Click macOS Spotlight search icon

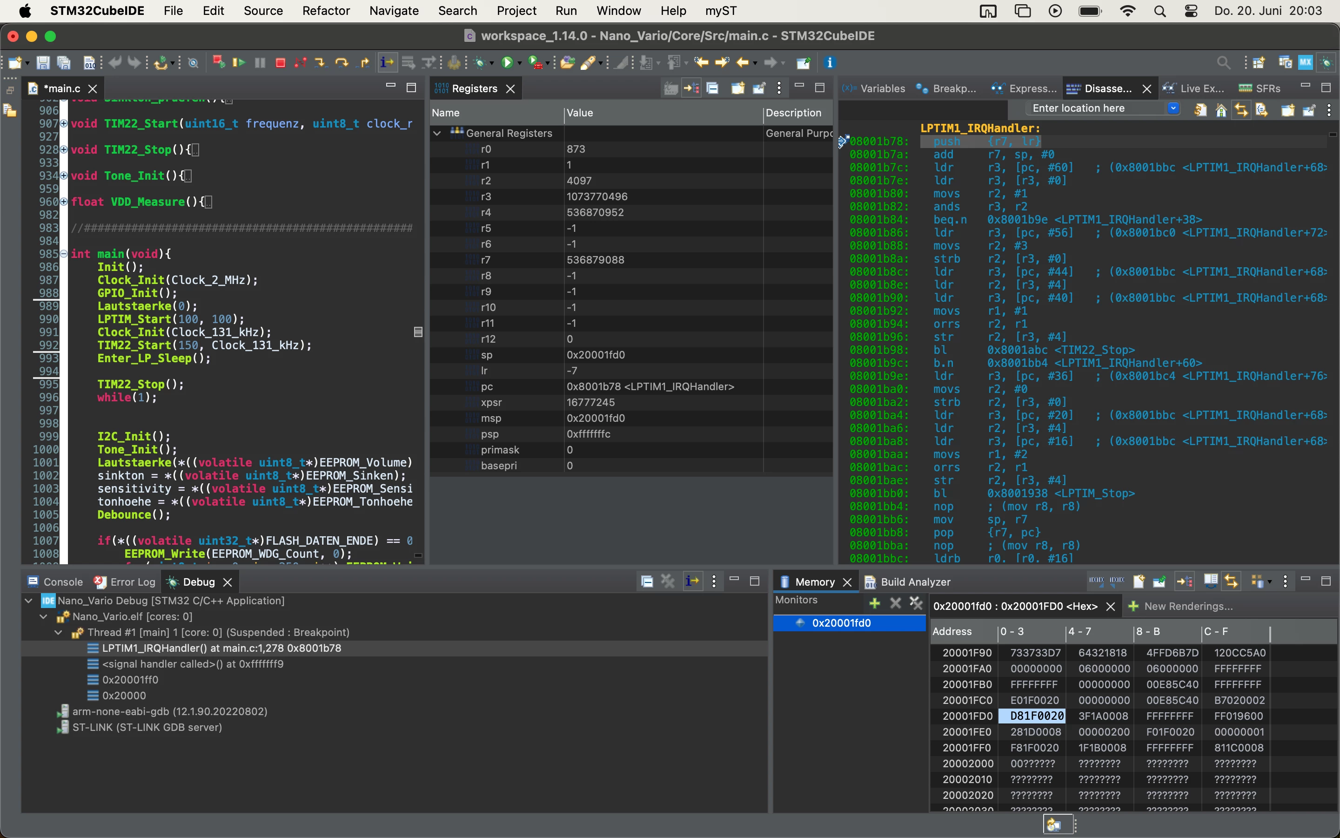[1160, 11]
